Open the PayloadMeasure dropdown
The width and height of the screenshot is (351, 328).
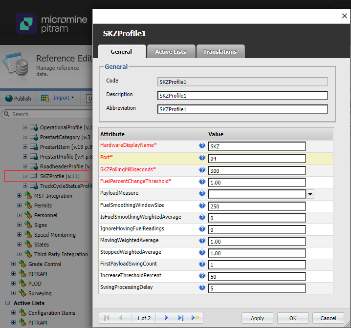tap(310, 194)
